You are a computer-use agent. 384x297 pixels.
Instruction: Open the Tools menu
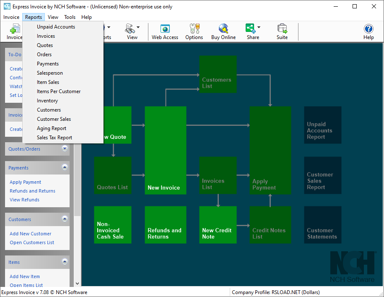click(70, 17)
